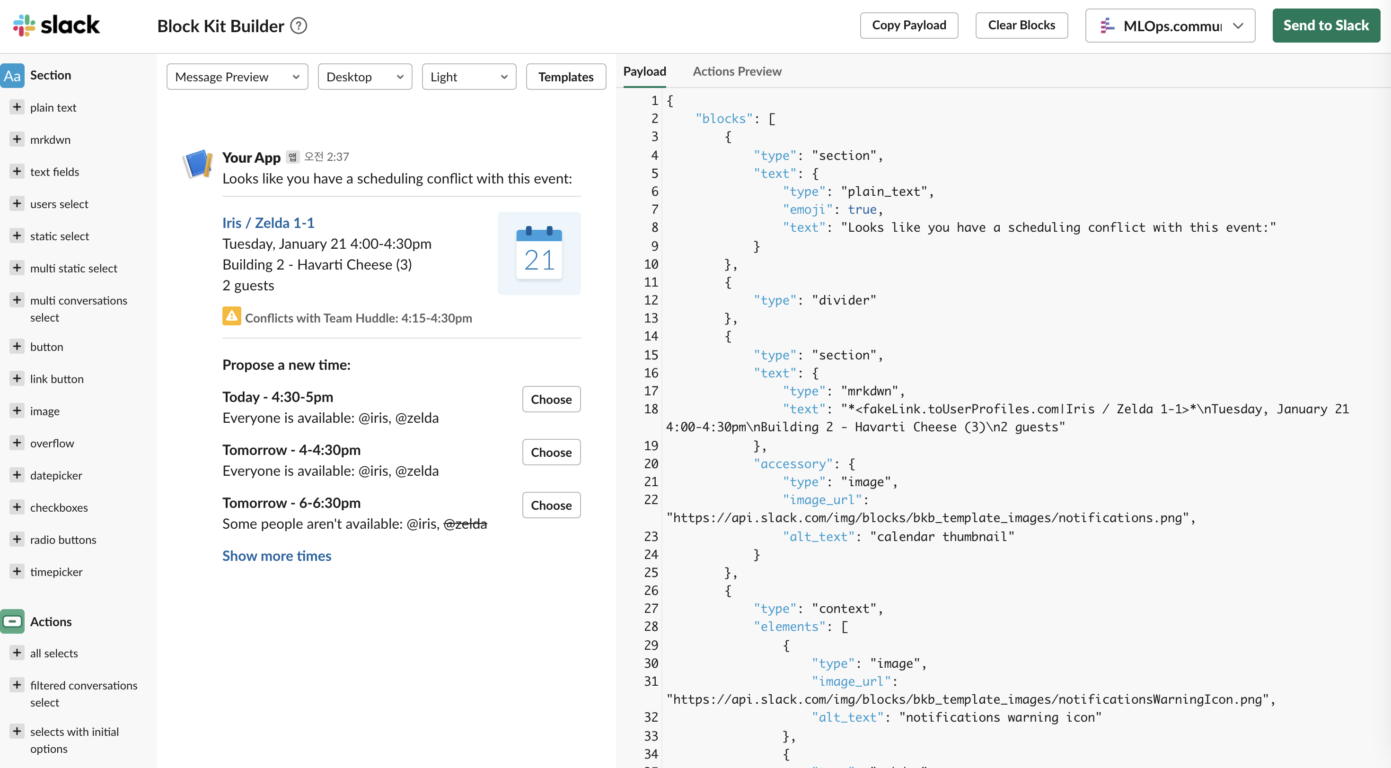Expand the Light theme dropdown

468,77
